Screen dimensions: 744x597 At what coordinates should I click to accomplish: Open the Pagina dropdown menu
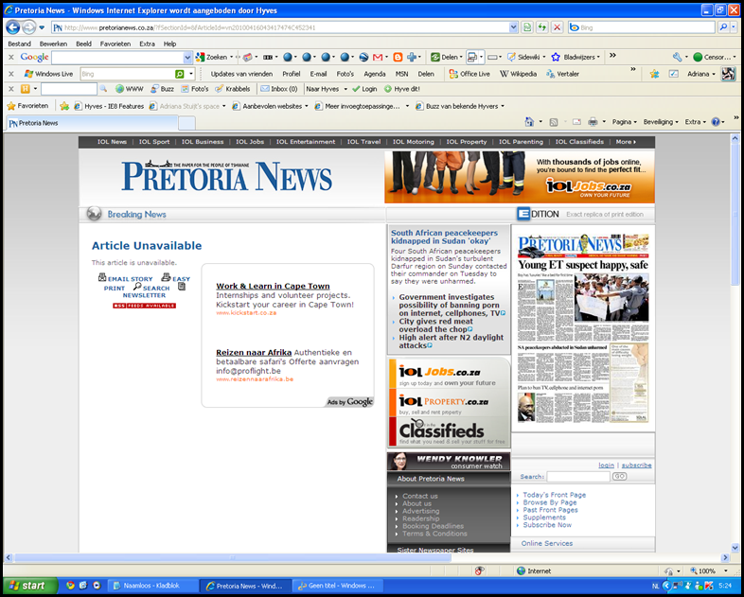(624, 122)
